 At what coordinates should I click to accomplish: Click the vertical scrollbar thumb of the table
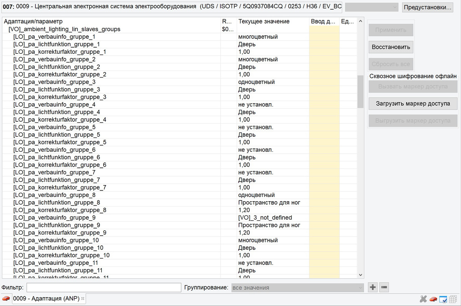click(360, 91)
